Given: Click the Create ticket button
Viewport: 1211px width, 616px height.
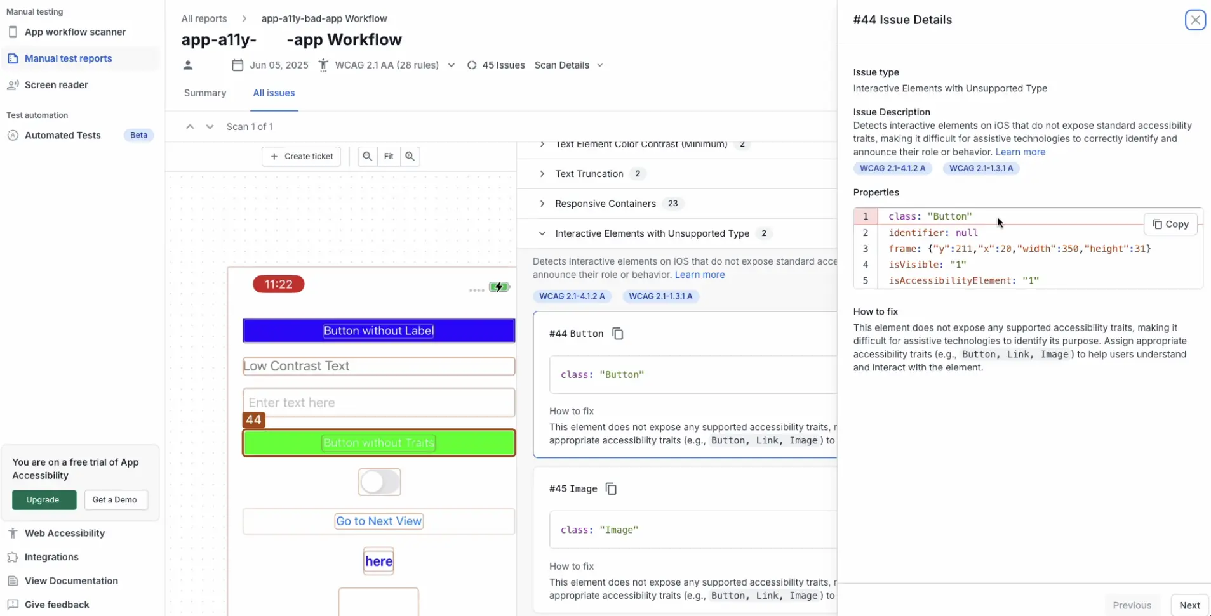Looking at the screenshot, I should 301,156.
